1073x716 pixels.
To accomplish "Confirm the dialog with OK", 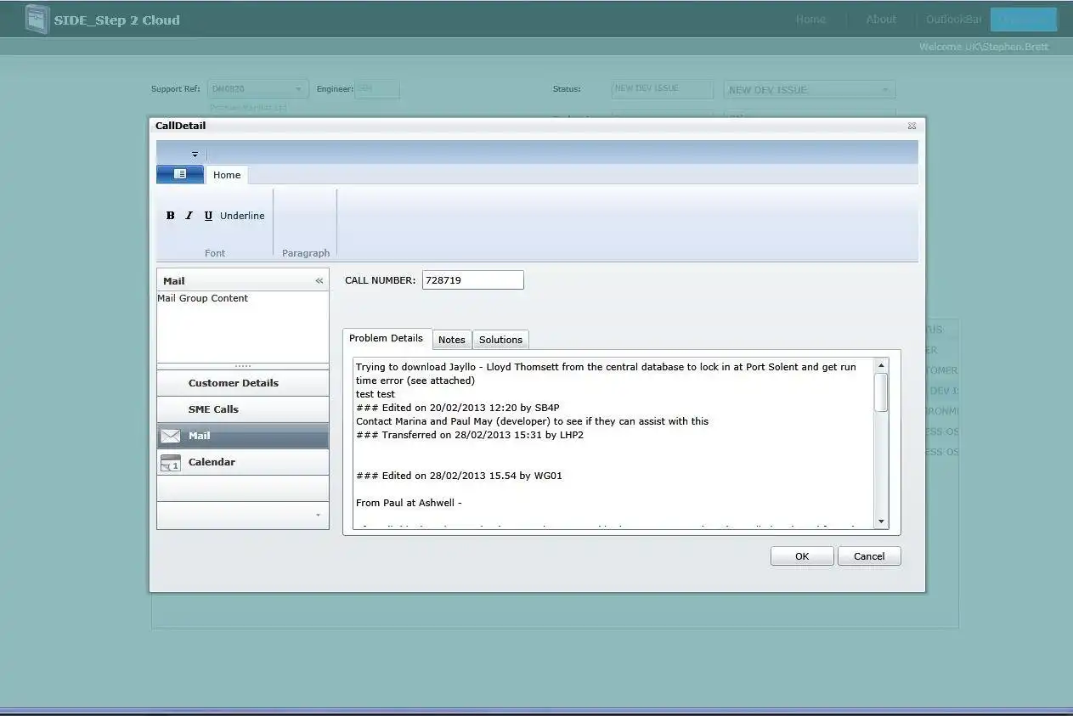I will (802, 556).
